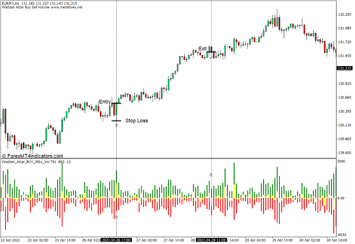Click the highlighted date 2021.04.28 11:00
This screenshot has height=244, width=355.
click(212, 240)
